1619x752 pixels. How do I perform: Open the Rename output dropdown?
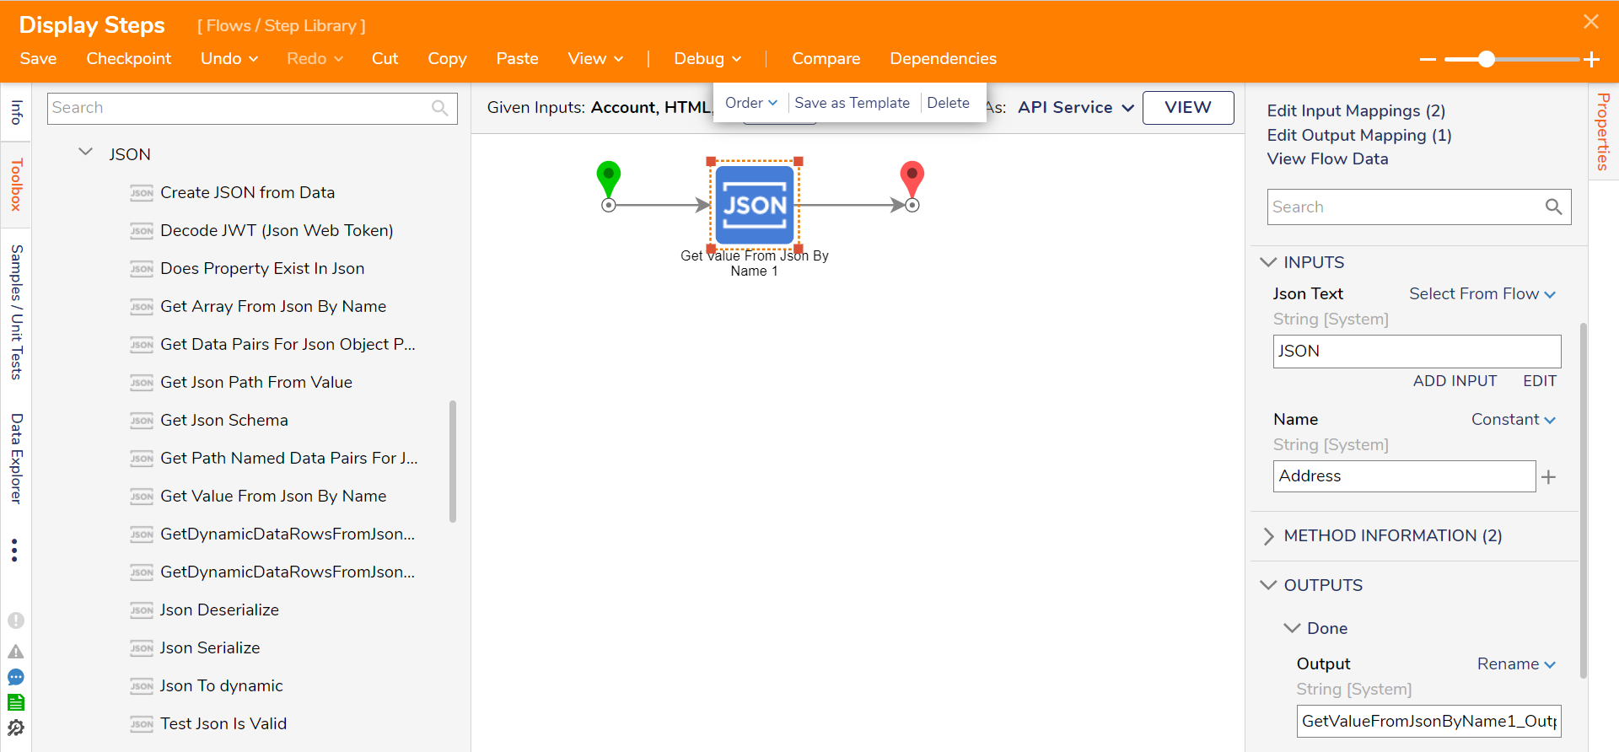1516,664
